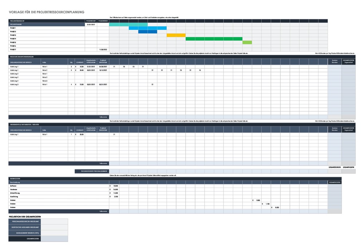
Task: Click the 'Lohnsatz' header in the Ressourcenanforderungen table
Action: click(x=80, y=62)
